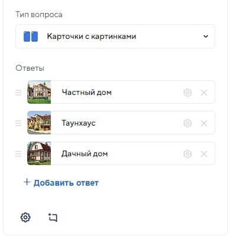Open settings gear for 'Дачный дом' answer

(x=187, y=154)
